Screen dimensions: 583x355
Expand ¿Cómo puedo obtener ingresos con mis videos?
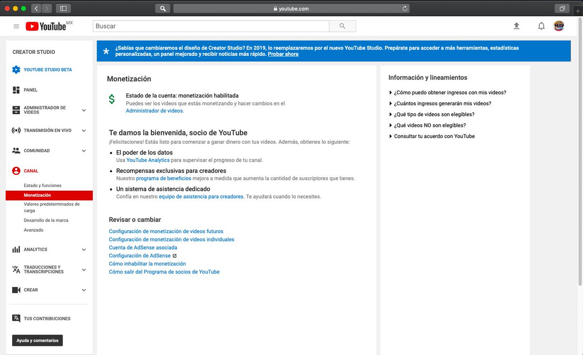pos(447,92)
